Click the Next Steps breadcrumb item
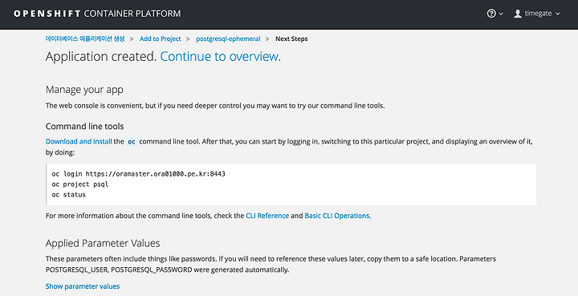This screenshot has width=578, height=296. click(x=291, y=39)
